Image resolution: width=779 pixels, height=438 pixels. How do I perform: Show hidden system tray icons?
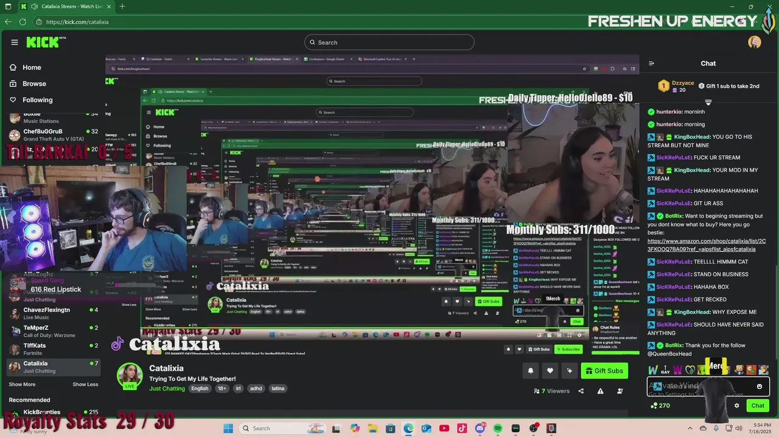coord(690,429)
